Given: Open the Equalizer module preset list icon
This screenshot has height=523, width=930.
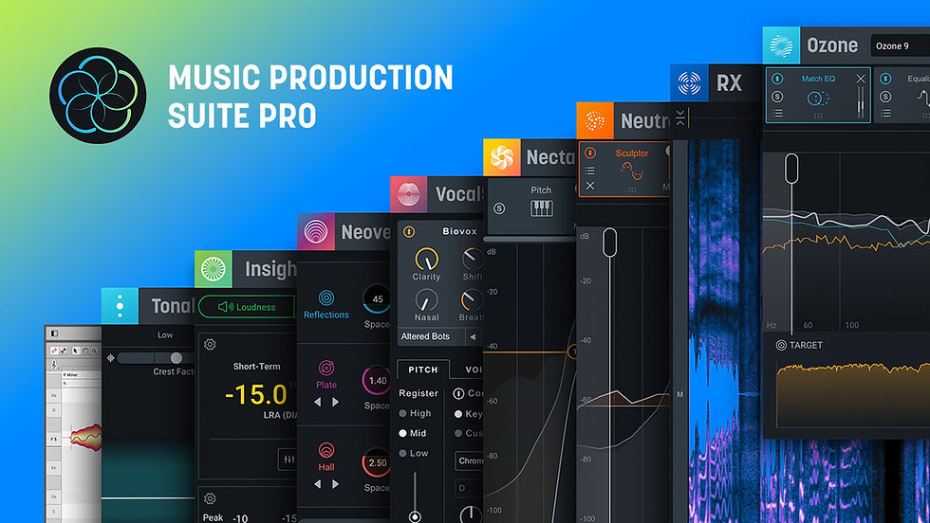Looking at the screenshot, I should (x=885, y=113).
